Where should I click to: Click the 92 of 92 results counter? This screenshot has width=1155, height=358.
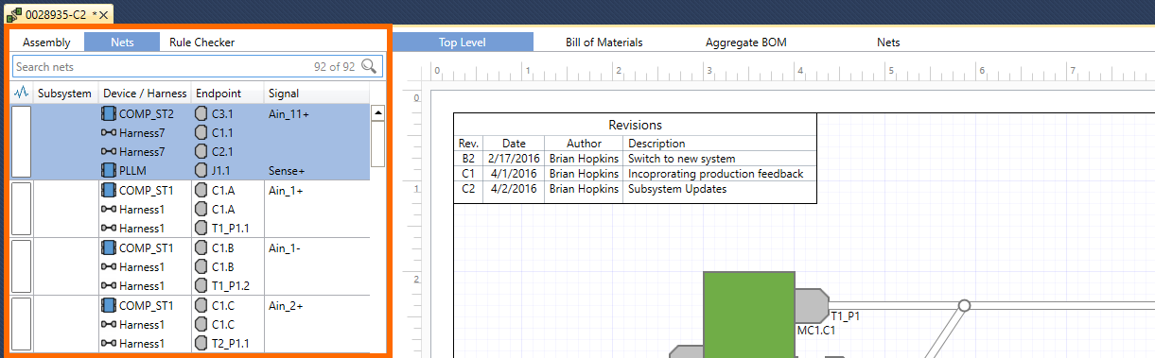[x=335, y=67]
